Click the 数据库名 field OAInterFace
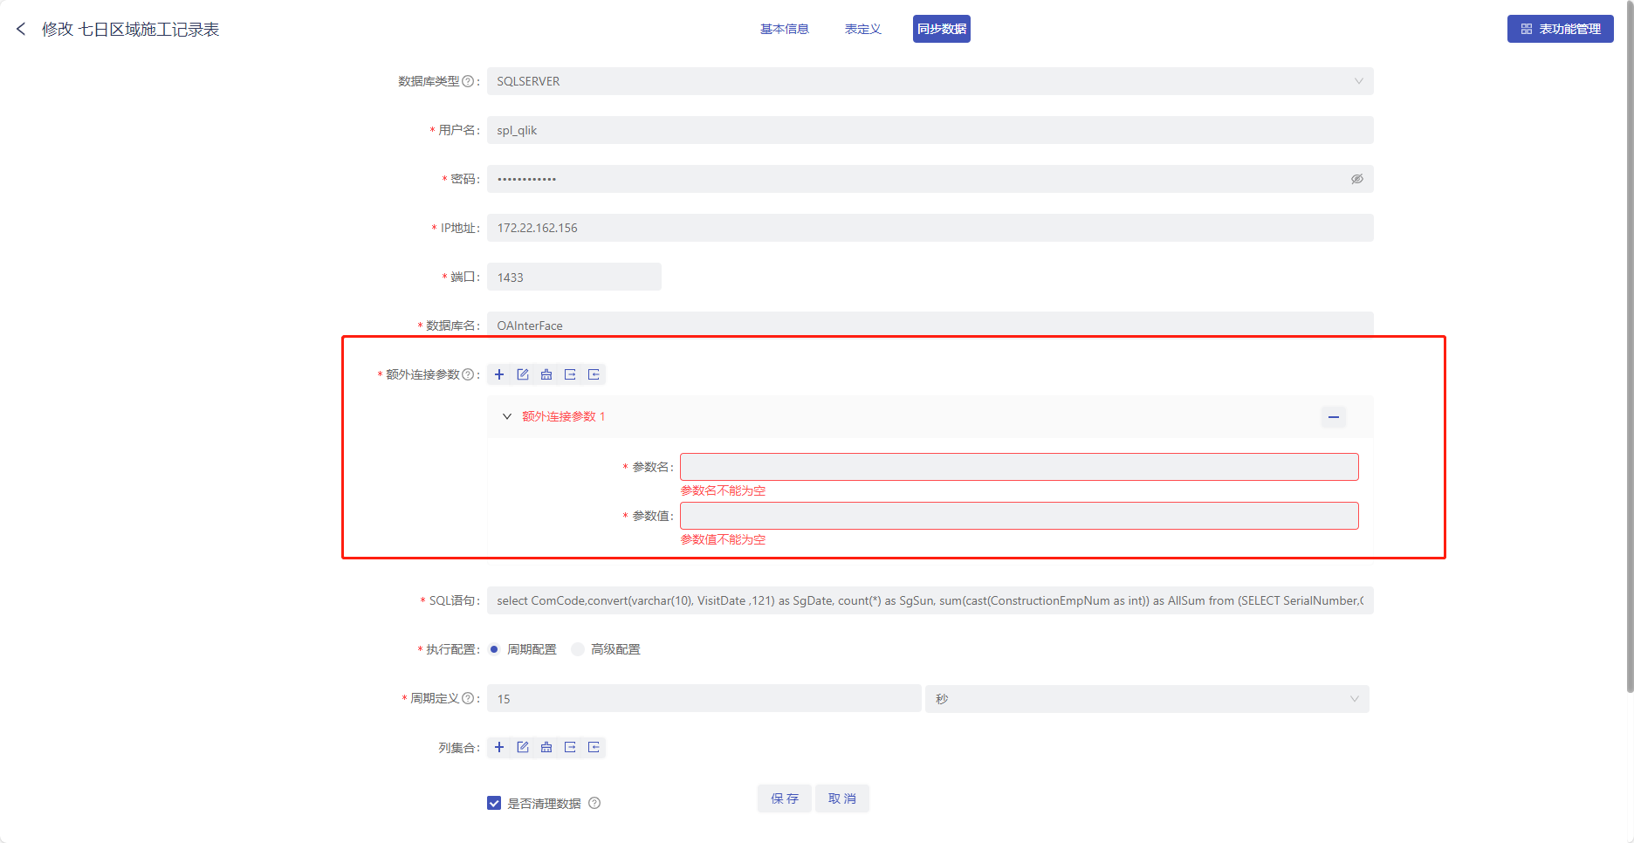The width and height of the screenshot is (1634, 843). [930, 324]
